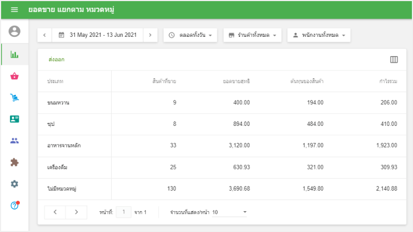Viewport: 413px width, 232px height.
Task: Click next page arrow in pagination
Action: pos(76,212)
